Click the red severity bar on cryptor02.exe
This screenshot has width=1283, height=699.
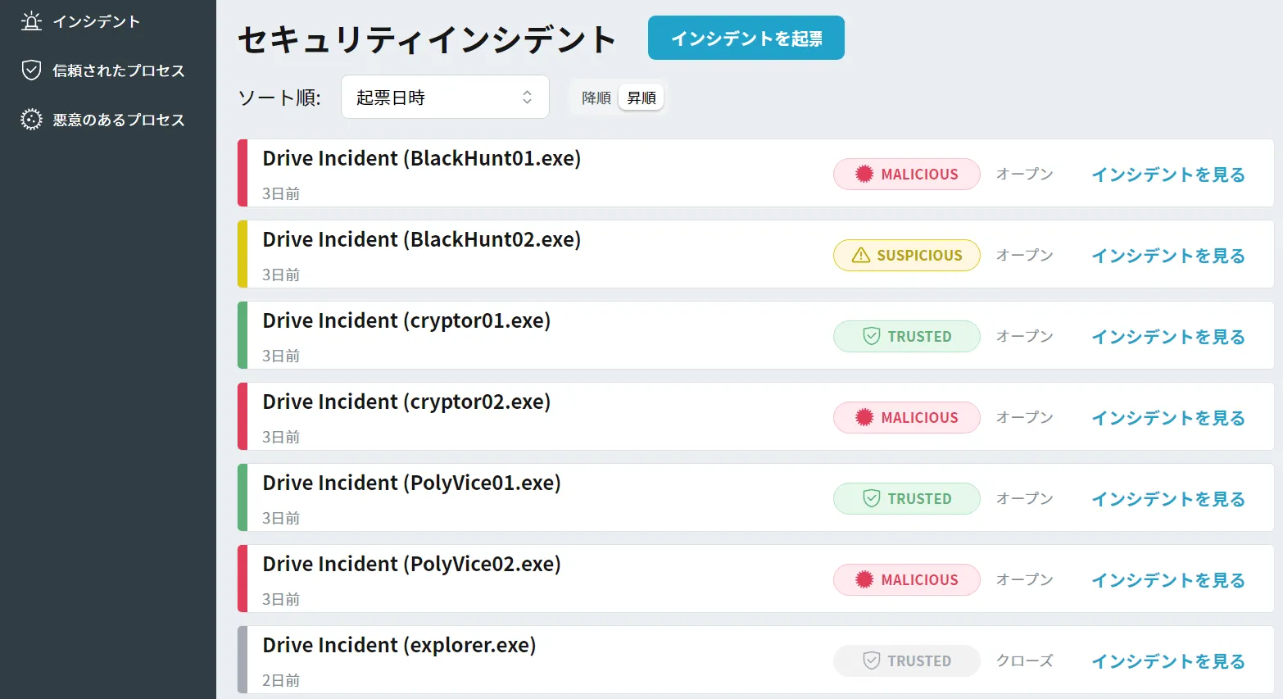(x=243, y=416)
